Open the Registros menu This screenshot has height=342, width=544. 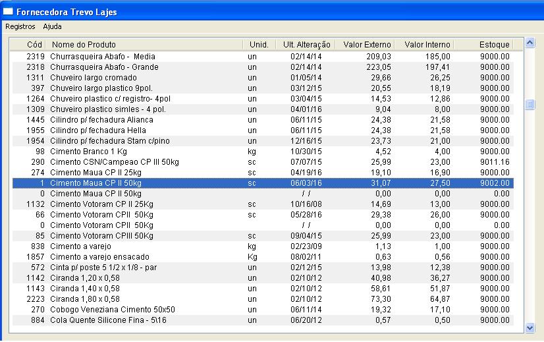(20, 26)
